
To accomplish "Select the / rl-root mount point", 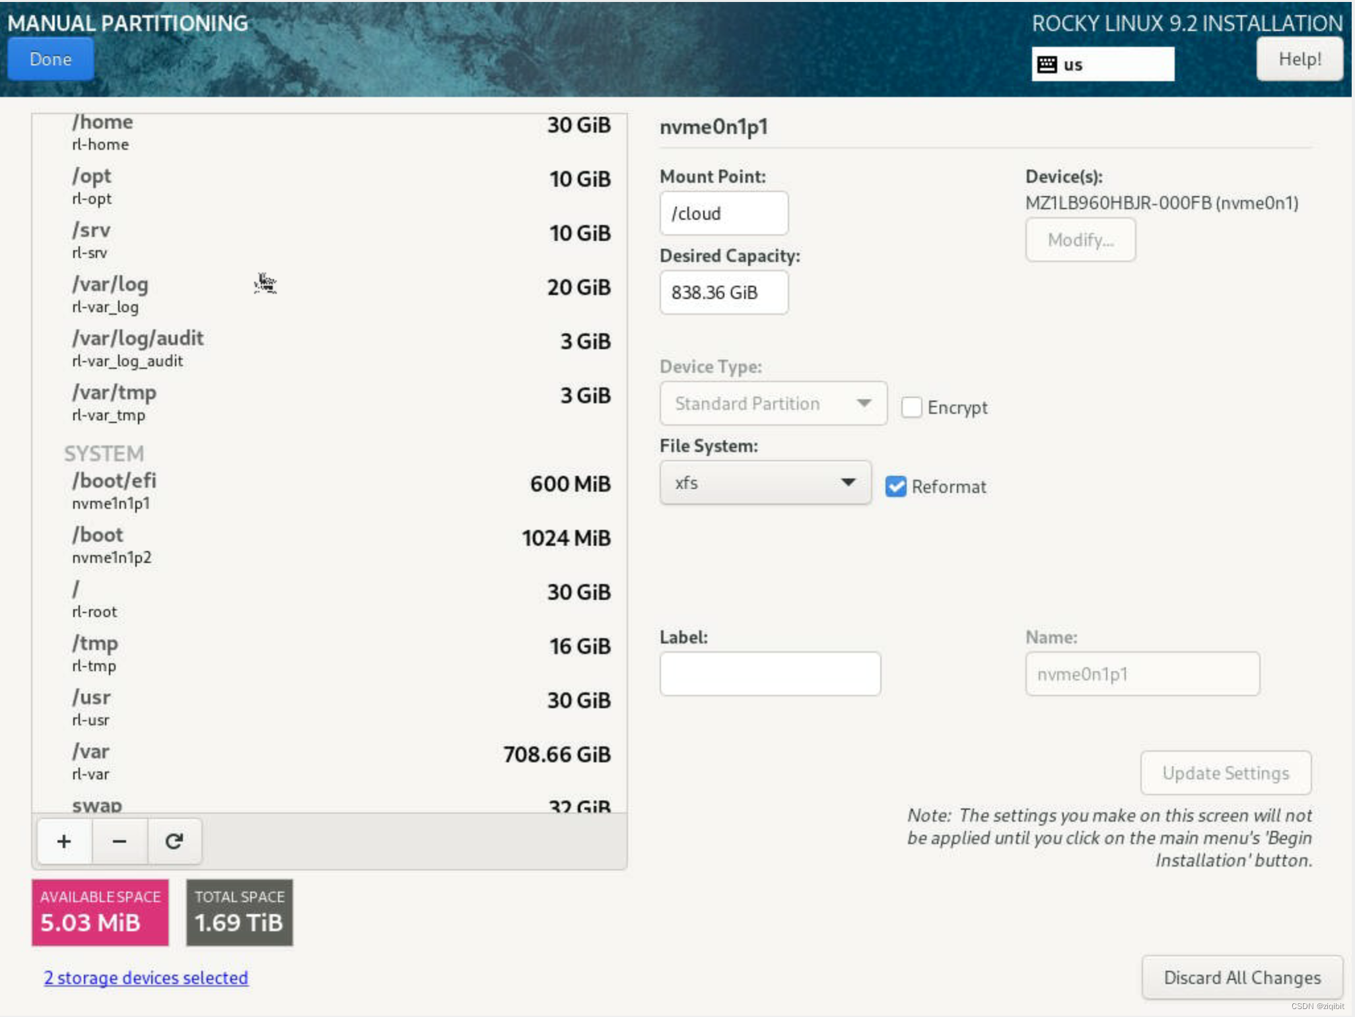I will [x=329, y=600].
